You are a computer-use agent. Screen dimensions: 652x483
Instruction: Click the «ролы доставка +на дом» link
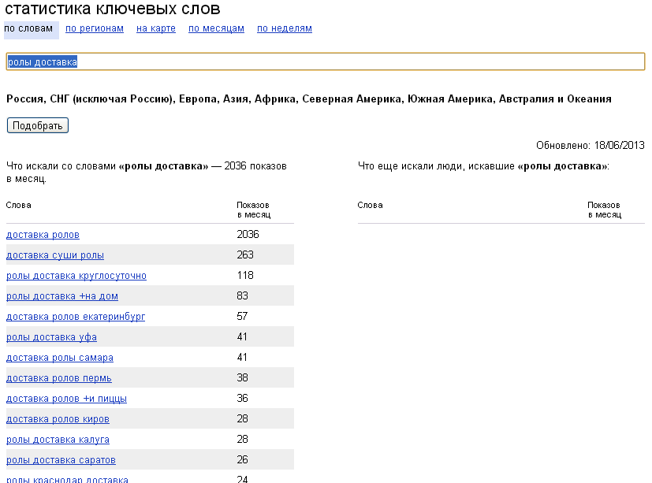click(62, 296)
